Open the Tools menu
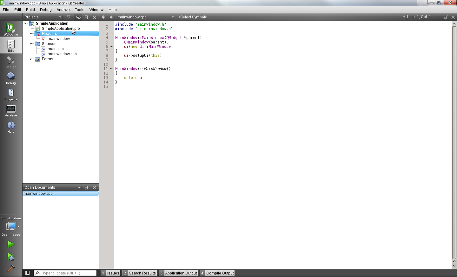Screen dimensions: 457x277 tap(79, 10)
